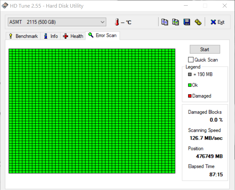235x190 pixels.
Task: Click the green block scan map
Action: tap(92, 111)
